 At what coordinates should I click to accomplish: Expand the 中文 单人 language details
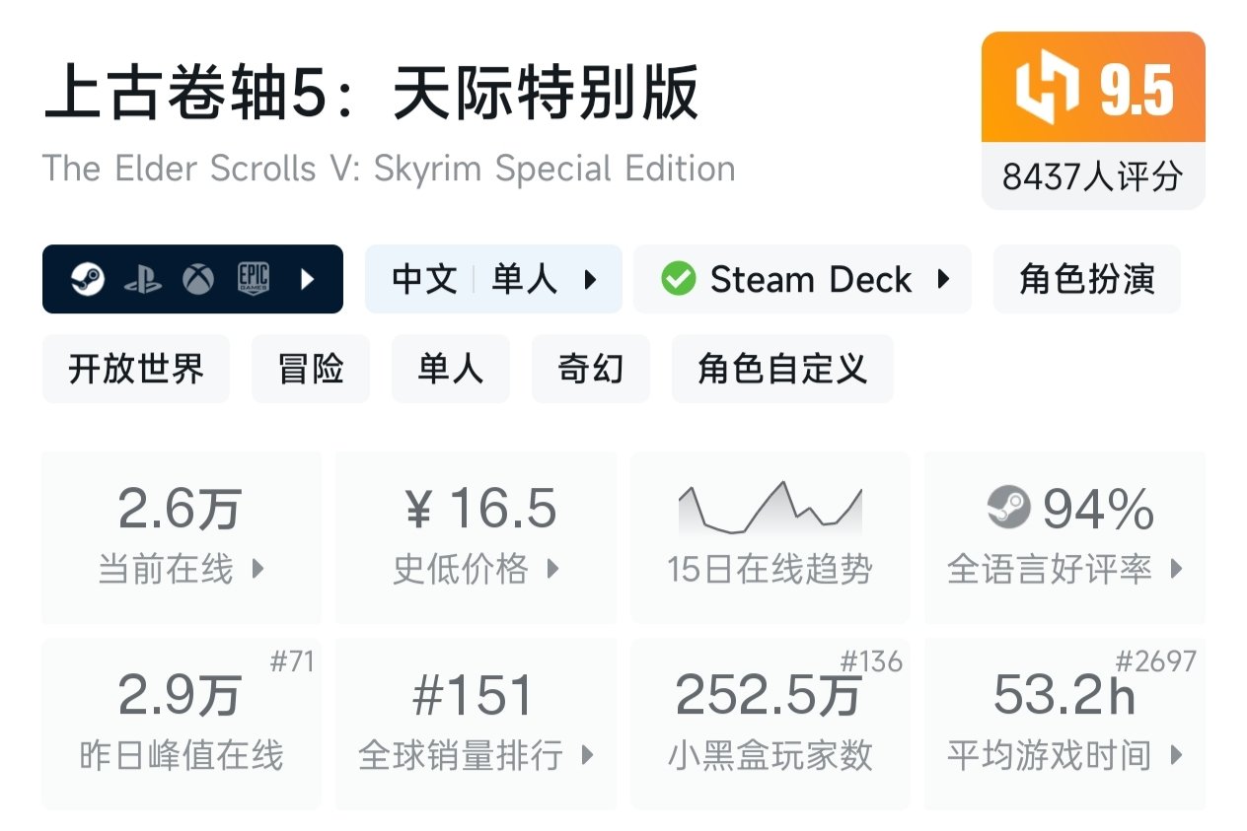coord(493,279)
